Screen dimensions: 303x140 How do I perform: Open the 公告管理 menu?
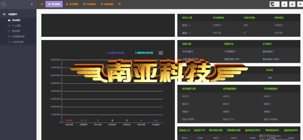89,4
